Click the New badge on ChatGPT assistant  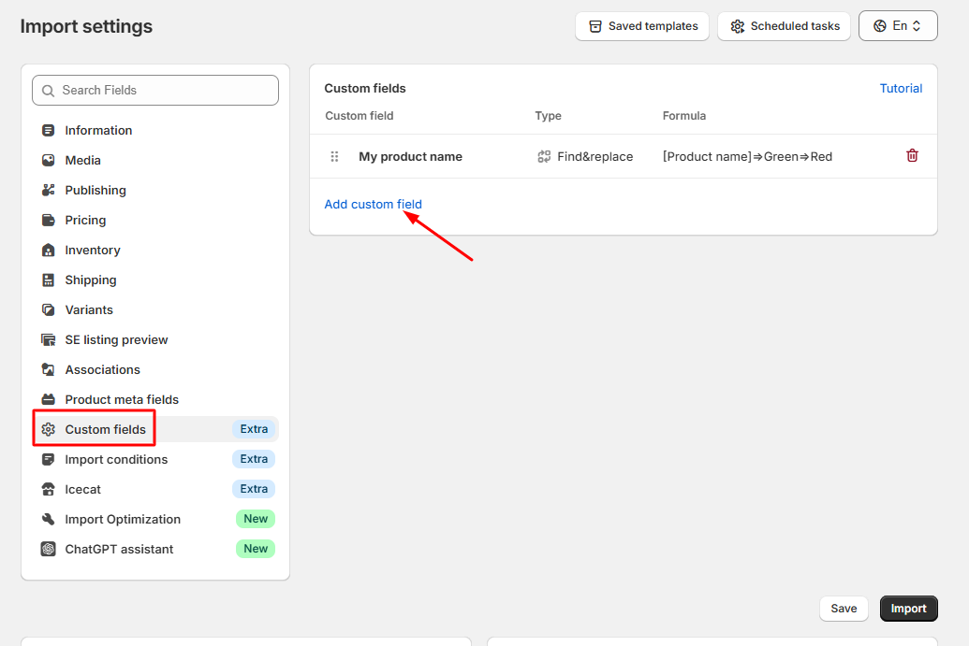256,549
